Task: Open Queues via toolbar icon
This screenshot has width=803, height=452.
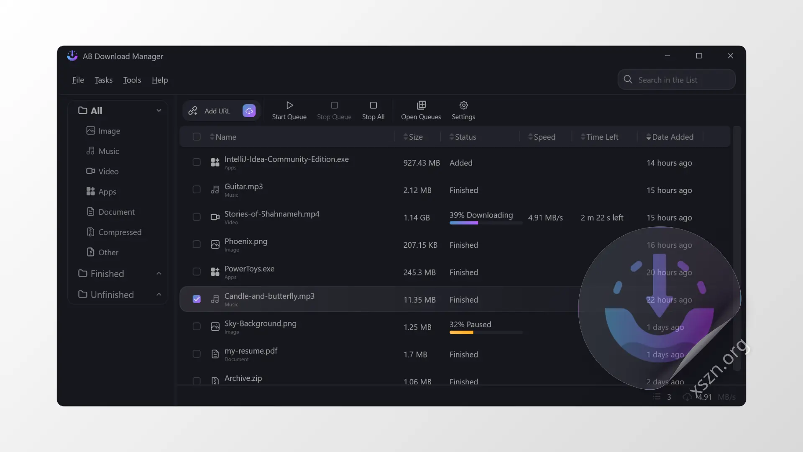Action: pos(421,105)
